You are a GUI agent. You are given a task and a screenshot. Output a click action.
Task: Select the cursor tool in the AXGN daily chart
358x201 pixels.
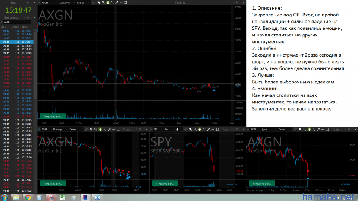pyautogui.click(x=300, y=129)
